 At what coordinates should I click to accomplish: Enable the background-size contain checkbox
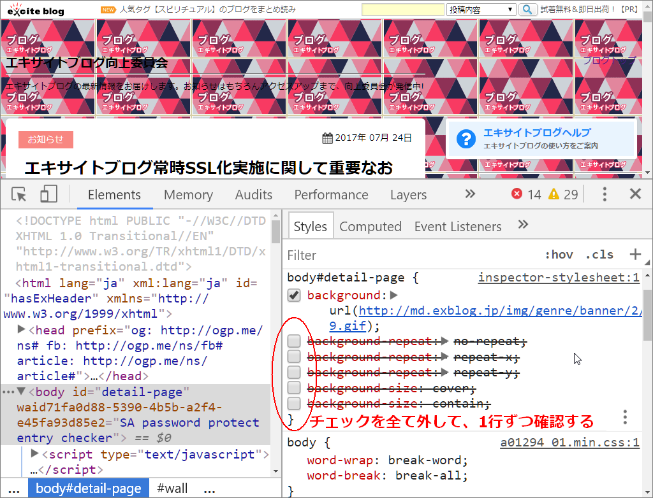pos(294,403)
